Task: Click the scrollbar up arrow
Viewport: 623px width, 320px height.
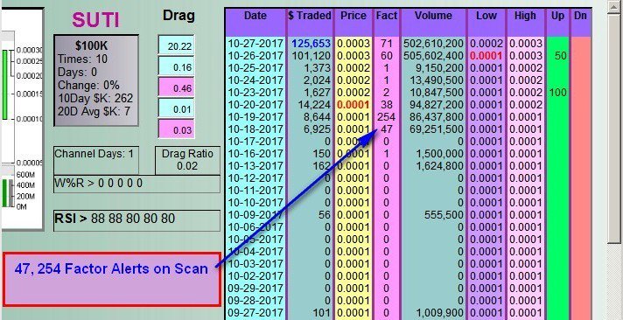Action: coord(615,7)
